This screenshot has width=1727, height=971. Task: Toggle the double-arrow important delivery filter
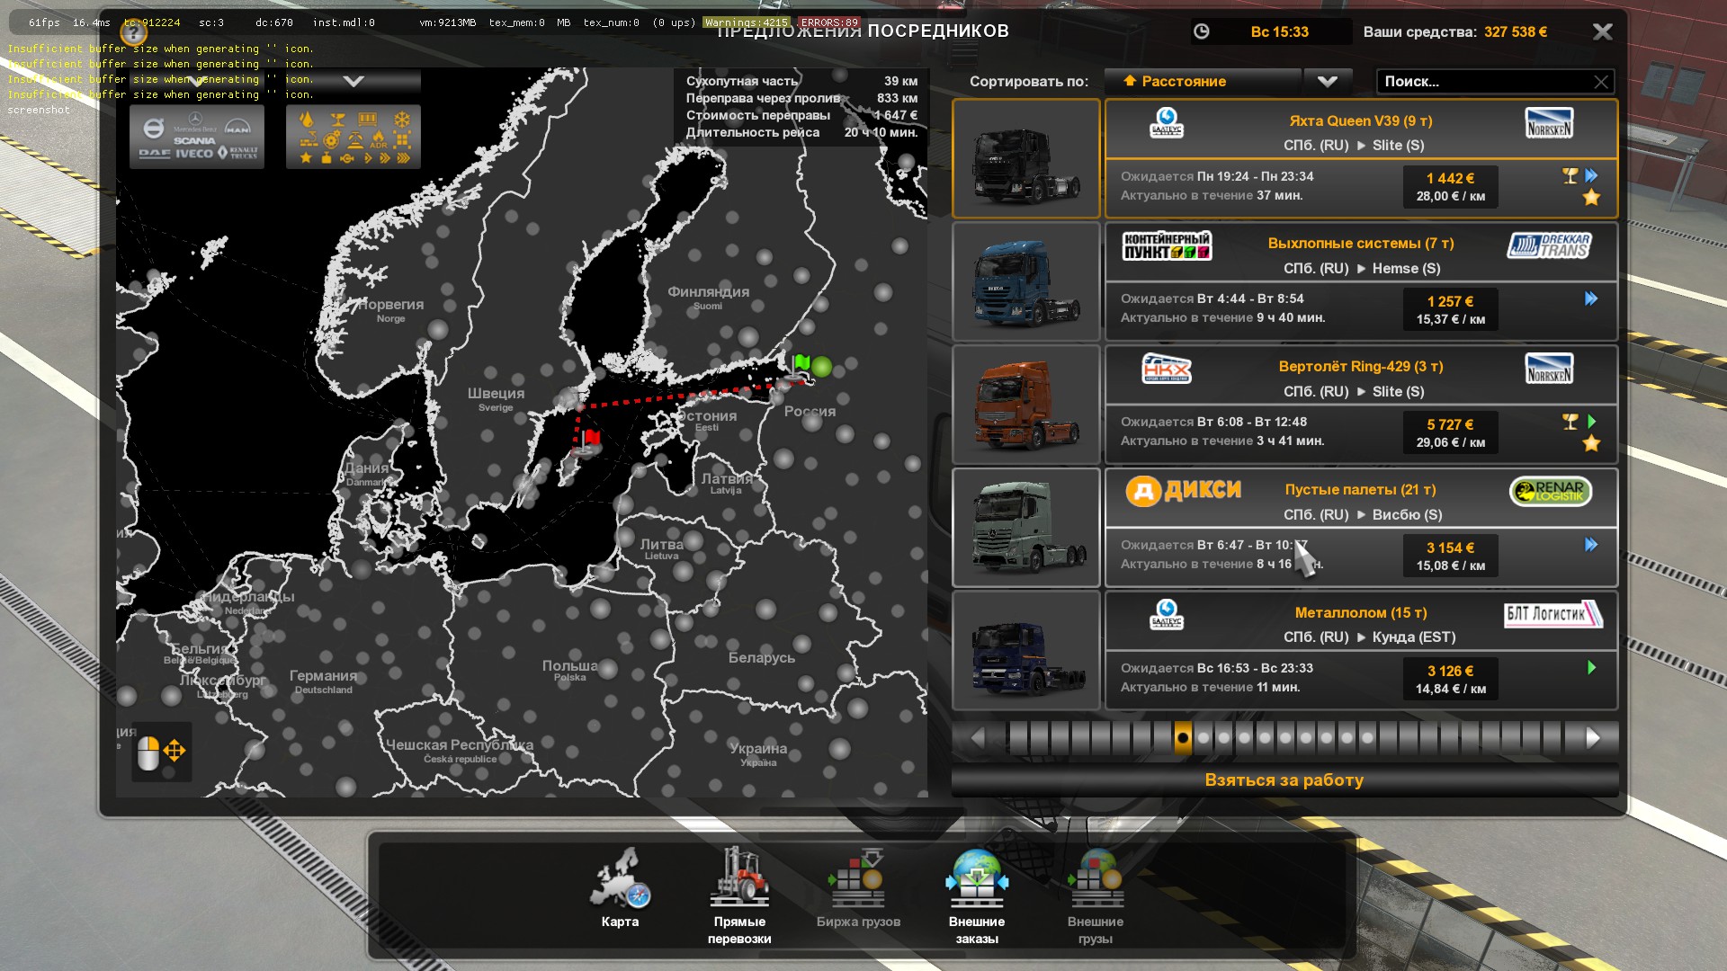[x=385, y=158]
